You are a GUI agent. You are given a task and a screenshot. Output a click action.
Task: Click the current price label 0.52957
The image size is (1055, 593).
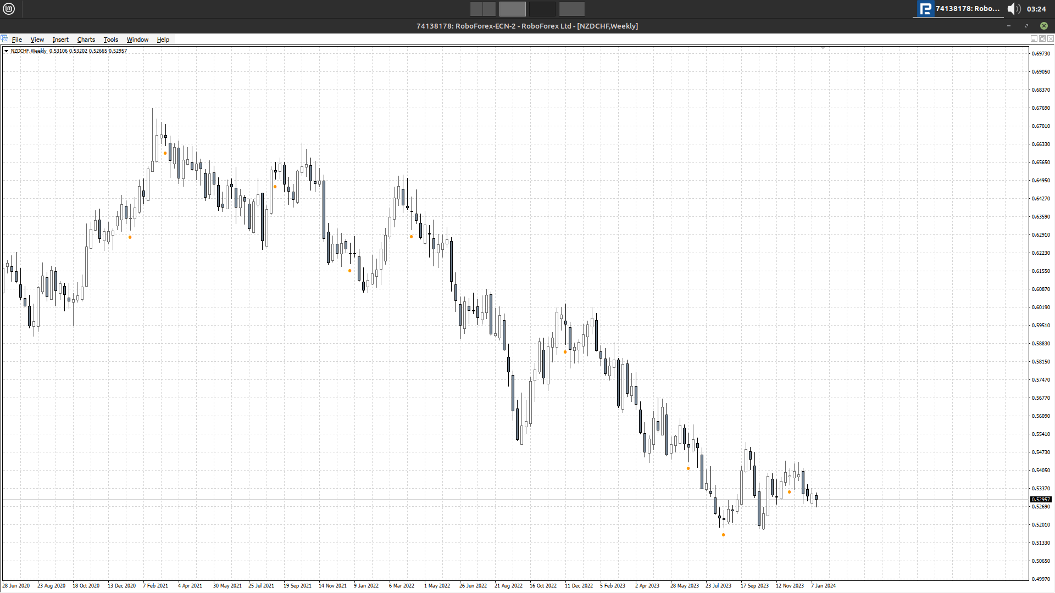(x=1041, y=500)
